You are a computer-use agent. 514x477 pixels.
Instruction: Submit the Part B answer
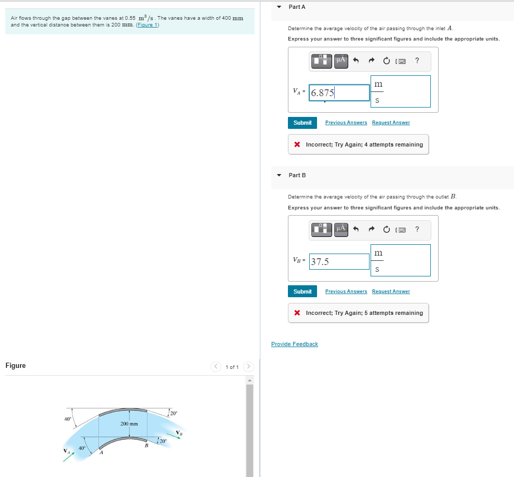(302, 291)
